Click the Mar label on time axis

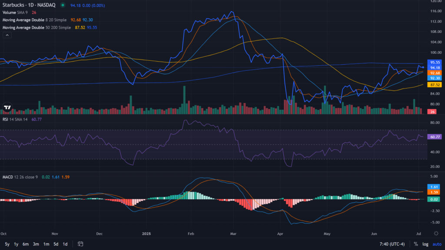pos(233,234)
